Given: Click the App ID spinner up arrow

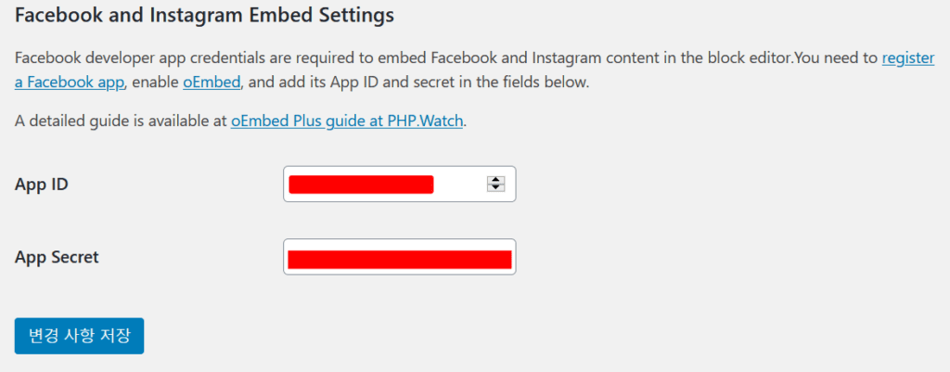Looking at the screenshot, I should (x=495, y=180).
